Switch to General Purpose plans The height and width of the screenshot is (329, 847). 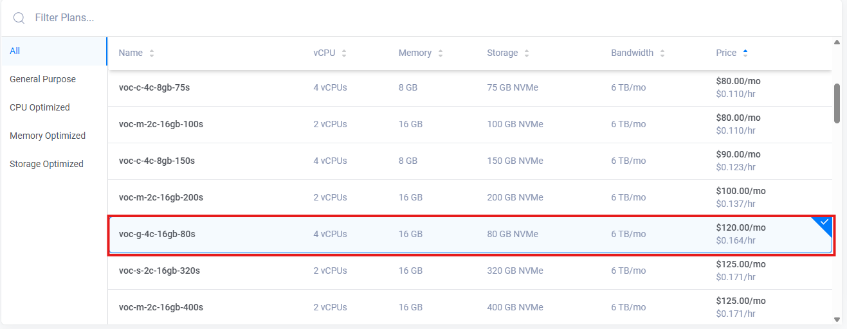(42, 79)
